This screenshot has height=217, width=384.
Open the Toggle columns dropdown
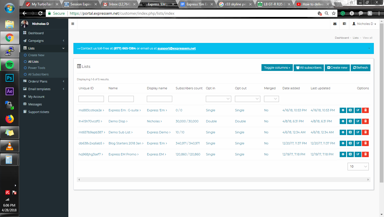click(277, 68)
